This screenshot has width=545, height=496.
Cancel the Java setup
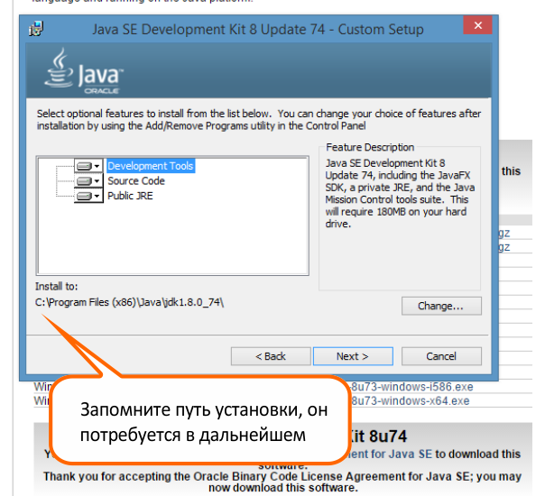[x=441, y=356]
